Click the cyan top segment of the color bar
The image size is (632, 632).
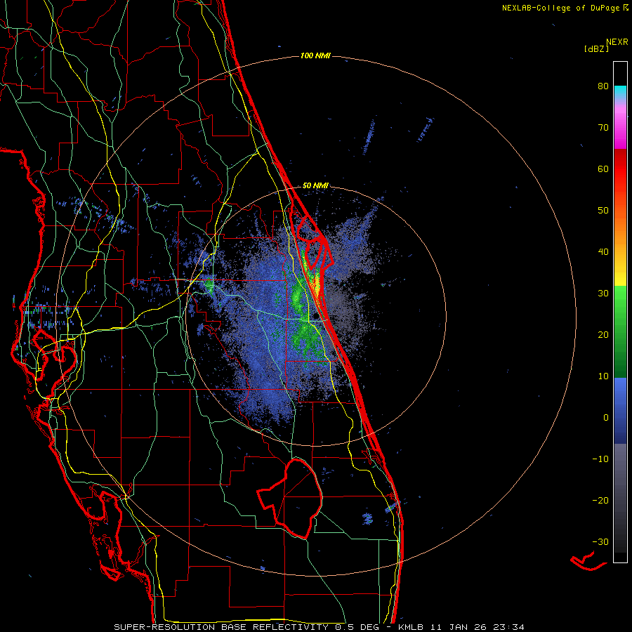coord(620,91)
